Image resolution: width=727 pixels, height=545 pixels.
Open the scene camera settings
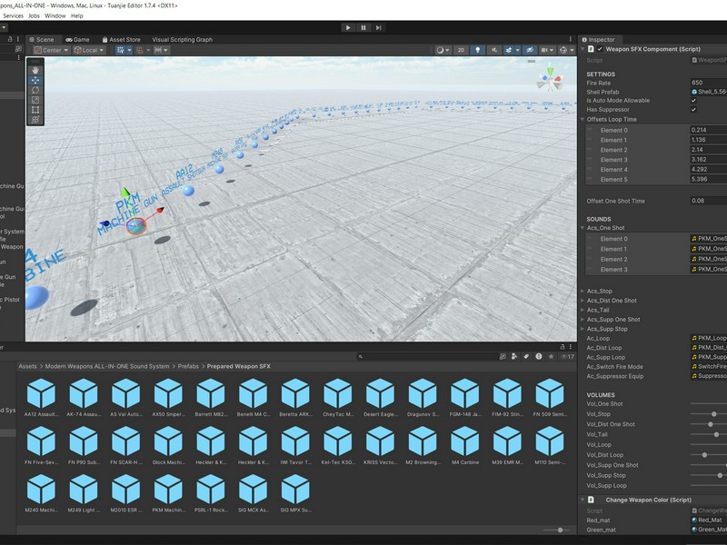click(x=547, y=50)
